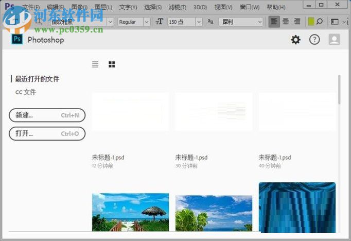This screenshot has height=241, width=351.
Task: Click the workspace layout icon
Action: (x=335, y=22)
